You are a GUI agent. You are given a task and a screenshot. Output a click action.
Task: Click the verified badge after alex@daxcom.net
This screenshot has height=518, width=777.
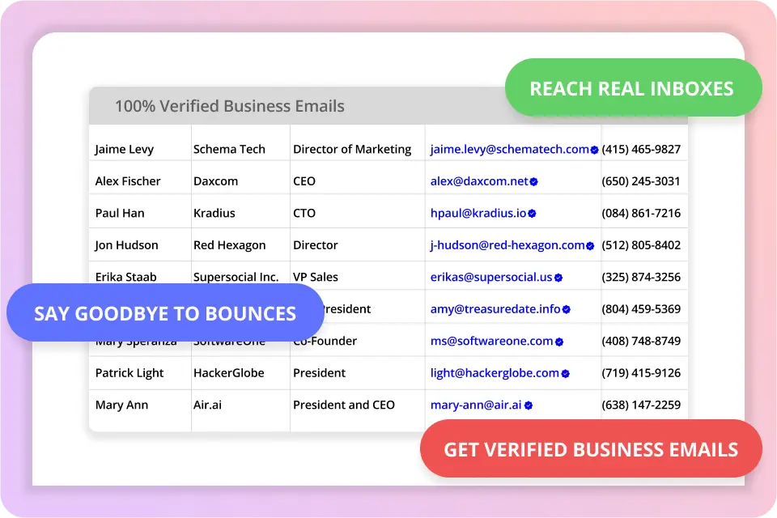tap(533, 182)
